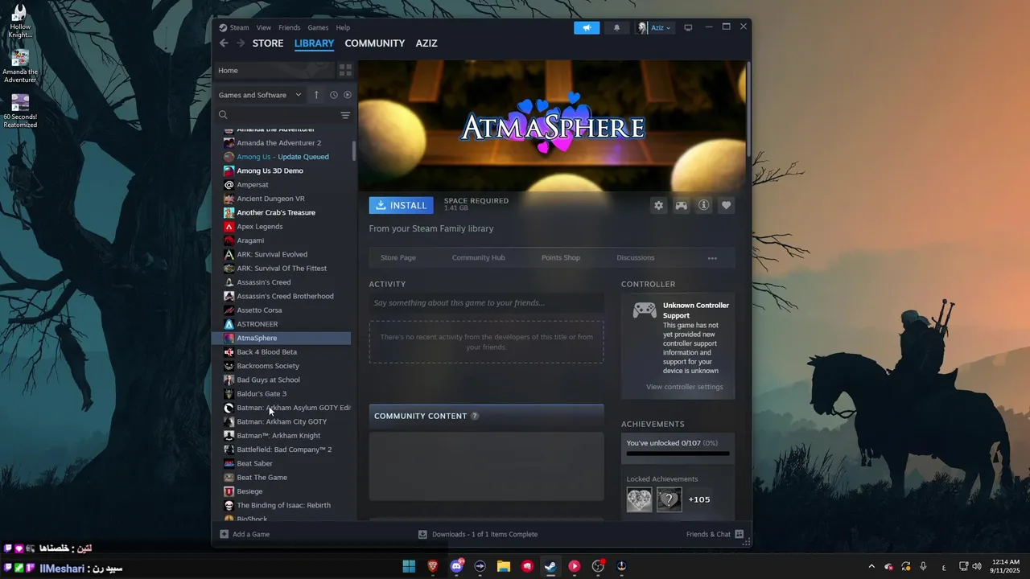Open Discord from taskbar
The height and width of the screenshot is (579, 1030).
456,566
